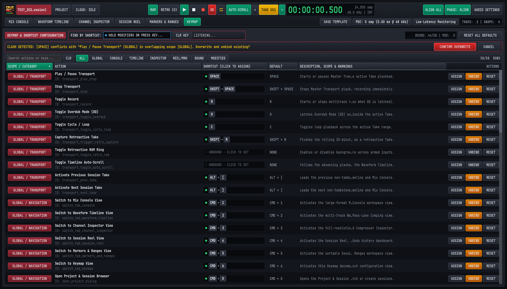Toggle the RAM ring button
The height and width of the screenshot is (289, 507).
pyautogui.click(x=153, y=10)
